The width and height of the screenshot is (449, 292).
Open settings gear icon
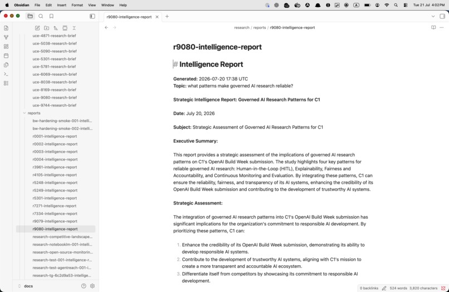92,286
